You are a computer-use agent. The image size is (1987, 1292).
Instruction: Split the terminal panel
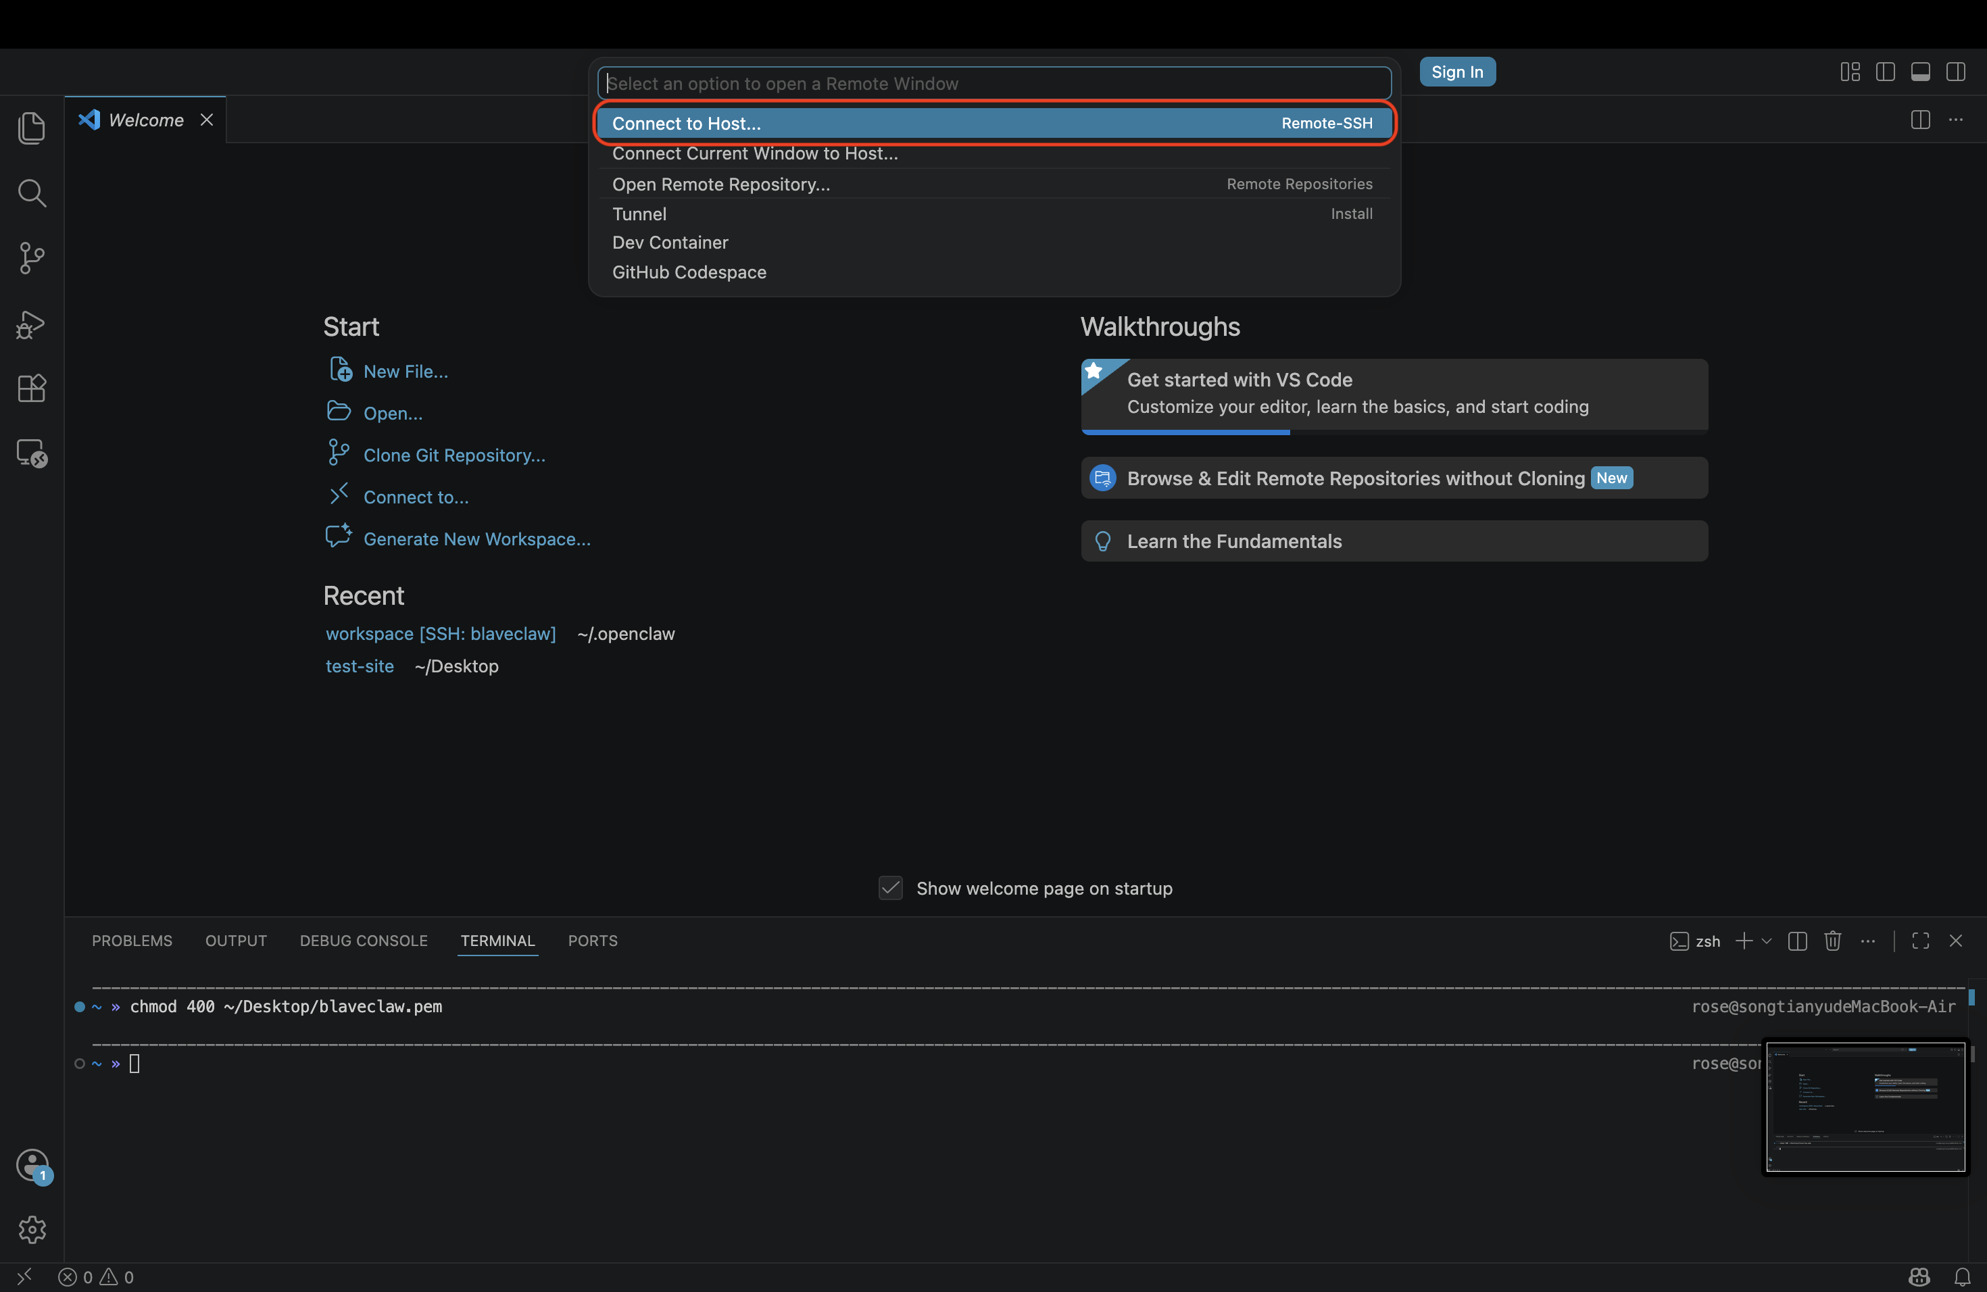[x=1798, y=941]
